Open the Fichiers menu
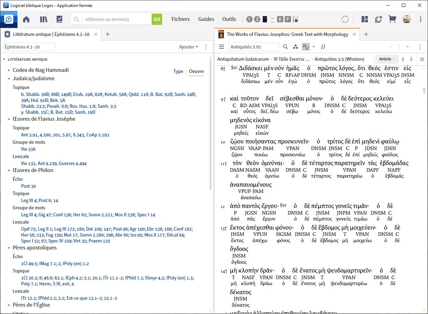Screen dimensions: 428x314 coord(181,19)
